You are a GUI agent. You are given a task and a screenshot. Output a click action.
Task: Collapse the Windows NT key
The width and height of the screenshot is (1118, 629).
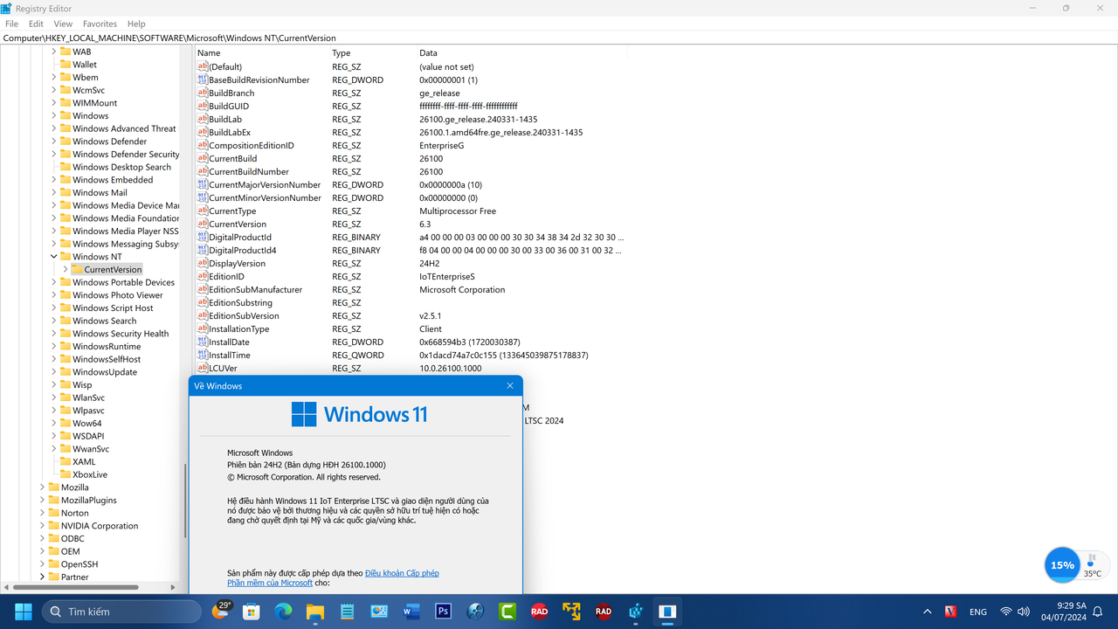coord(53,257)
